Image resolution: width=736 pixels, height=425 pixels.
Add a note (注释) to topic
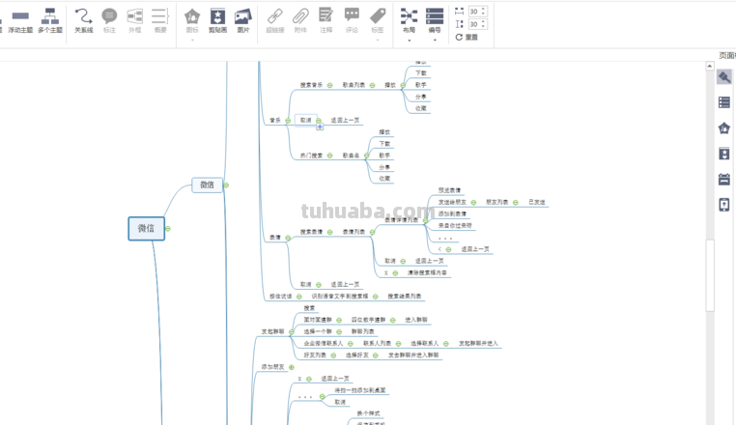(x=326, y=21)
